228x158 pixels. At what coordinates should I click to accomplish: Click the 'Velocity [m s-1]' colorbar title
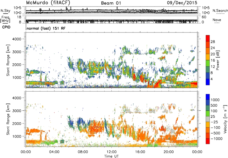click(225, 119)
